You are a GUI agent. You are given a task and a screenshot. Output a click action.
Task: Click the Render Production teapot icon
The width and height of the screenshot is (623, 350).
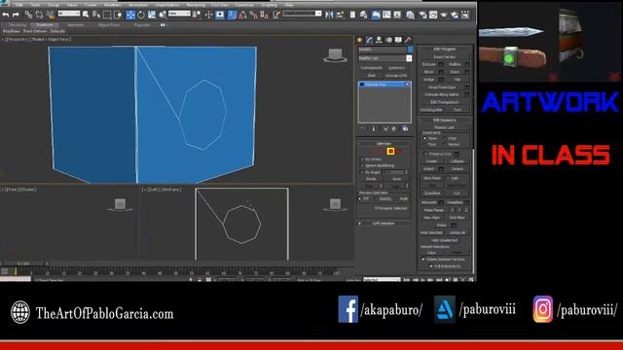pos(444,16)
